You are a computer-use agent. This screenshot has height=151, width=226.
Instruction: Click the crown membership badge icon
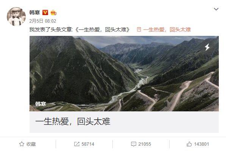click(53, 12)
